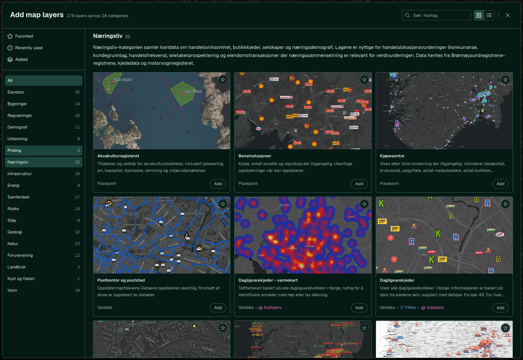Select the Energi category
Image resolution: width=523 pixels, height=360 pixels.
point(43,186)
